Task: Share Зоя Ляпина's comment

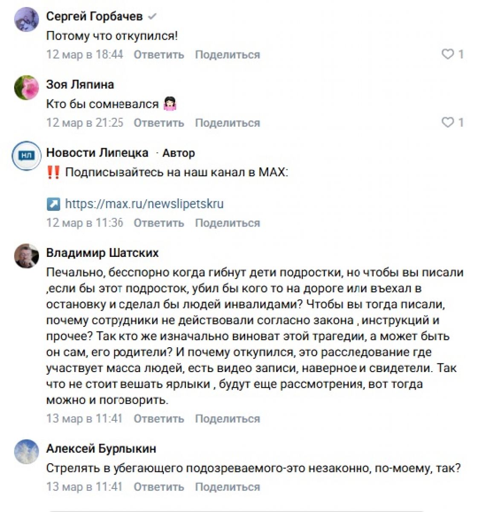Action: pos(227,123)
